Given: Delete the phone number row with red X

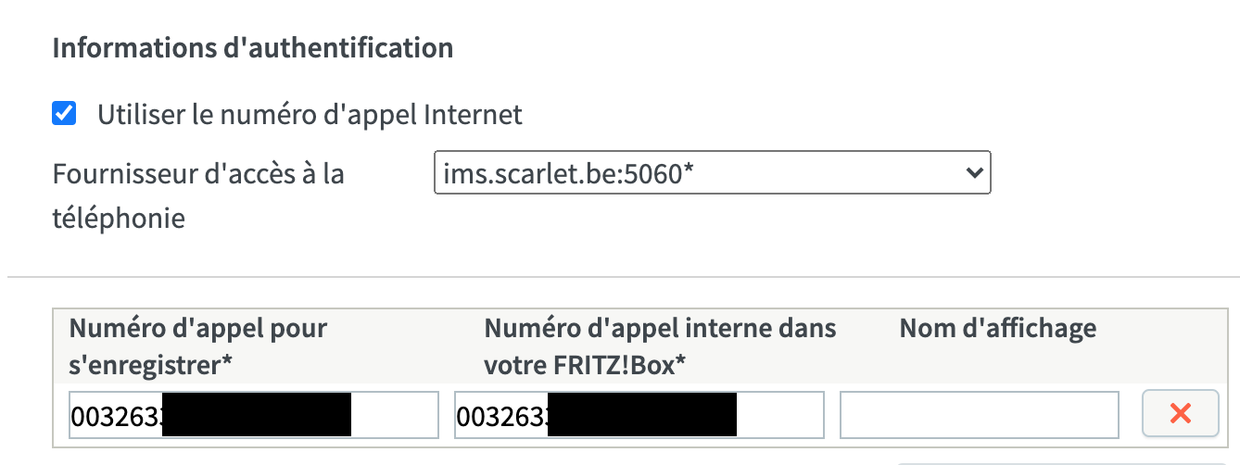Looking at the screenshot, I should coord(1180,414).
